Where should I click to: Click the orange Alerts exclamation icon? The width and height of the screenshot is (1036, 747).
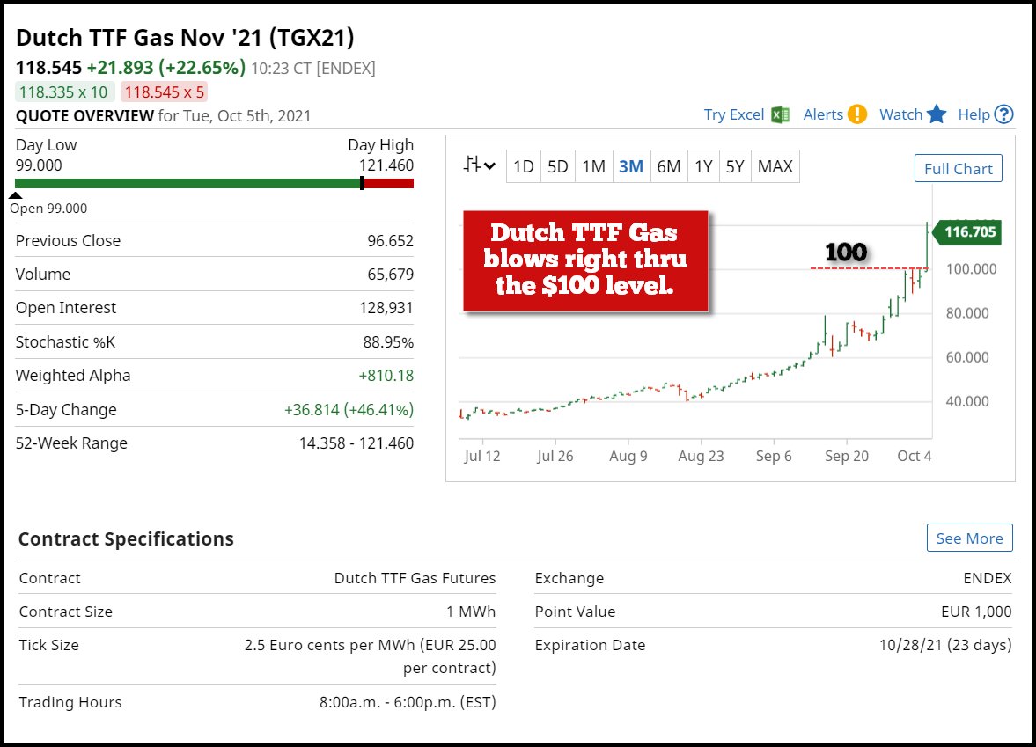pyautogui.click(x=860, y=114)
